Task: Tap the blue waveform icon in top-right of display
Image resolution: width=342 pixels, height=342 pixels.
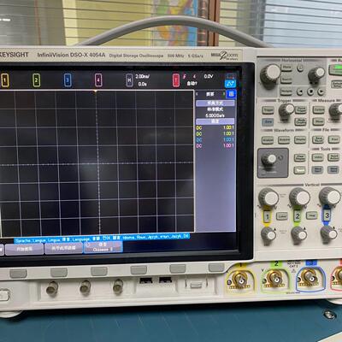Action: tap(230, 84)
